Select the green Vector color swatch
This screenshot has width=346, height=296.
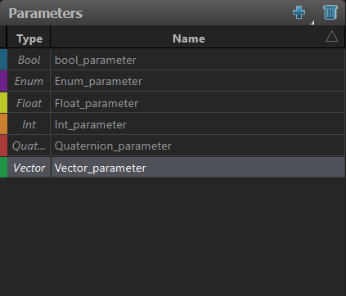[3, 167]
